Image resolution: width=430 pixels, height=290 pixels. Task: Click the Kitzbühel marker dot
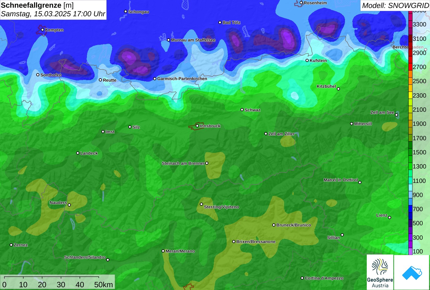coord(338,89)
